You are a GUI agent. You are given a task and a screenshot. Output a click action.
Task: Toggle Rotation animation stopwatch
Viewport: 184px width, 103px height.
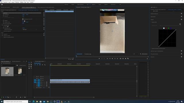point(3,20)
